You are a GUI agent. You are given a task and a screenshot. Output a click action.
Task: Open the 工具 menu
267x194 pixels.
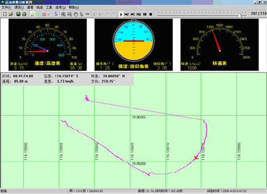pyautogui.click(x=49, y=7)
